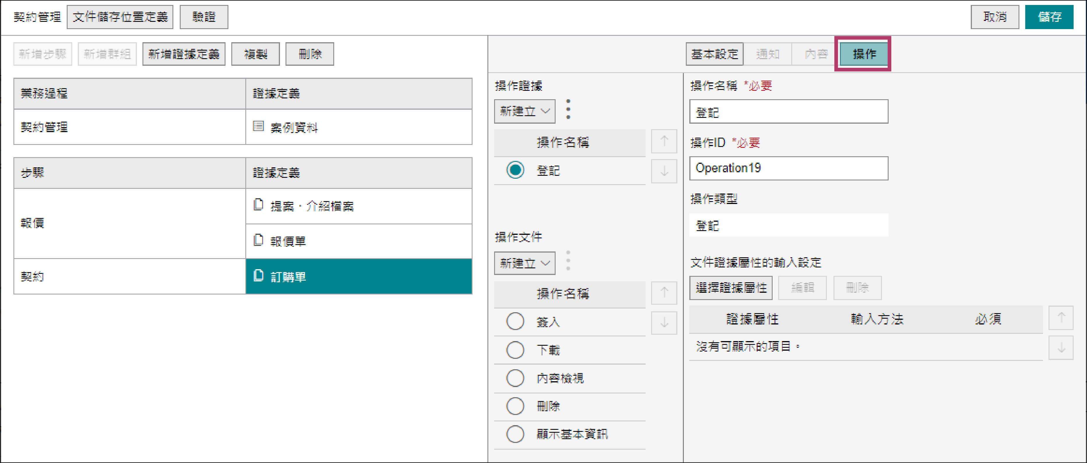Select the 簽入 radio button
This screenshot has height=463, width=1087.
515,322
